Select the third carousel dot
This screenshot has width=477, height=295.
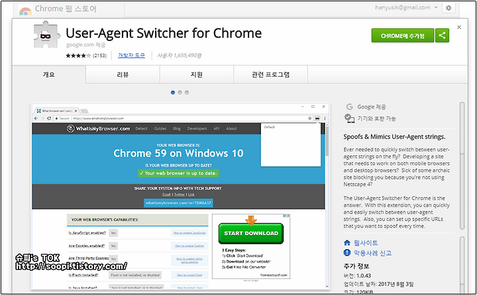[187, 93]
